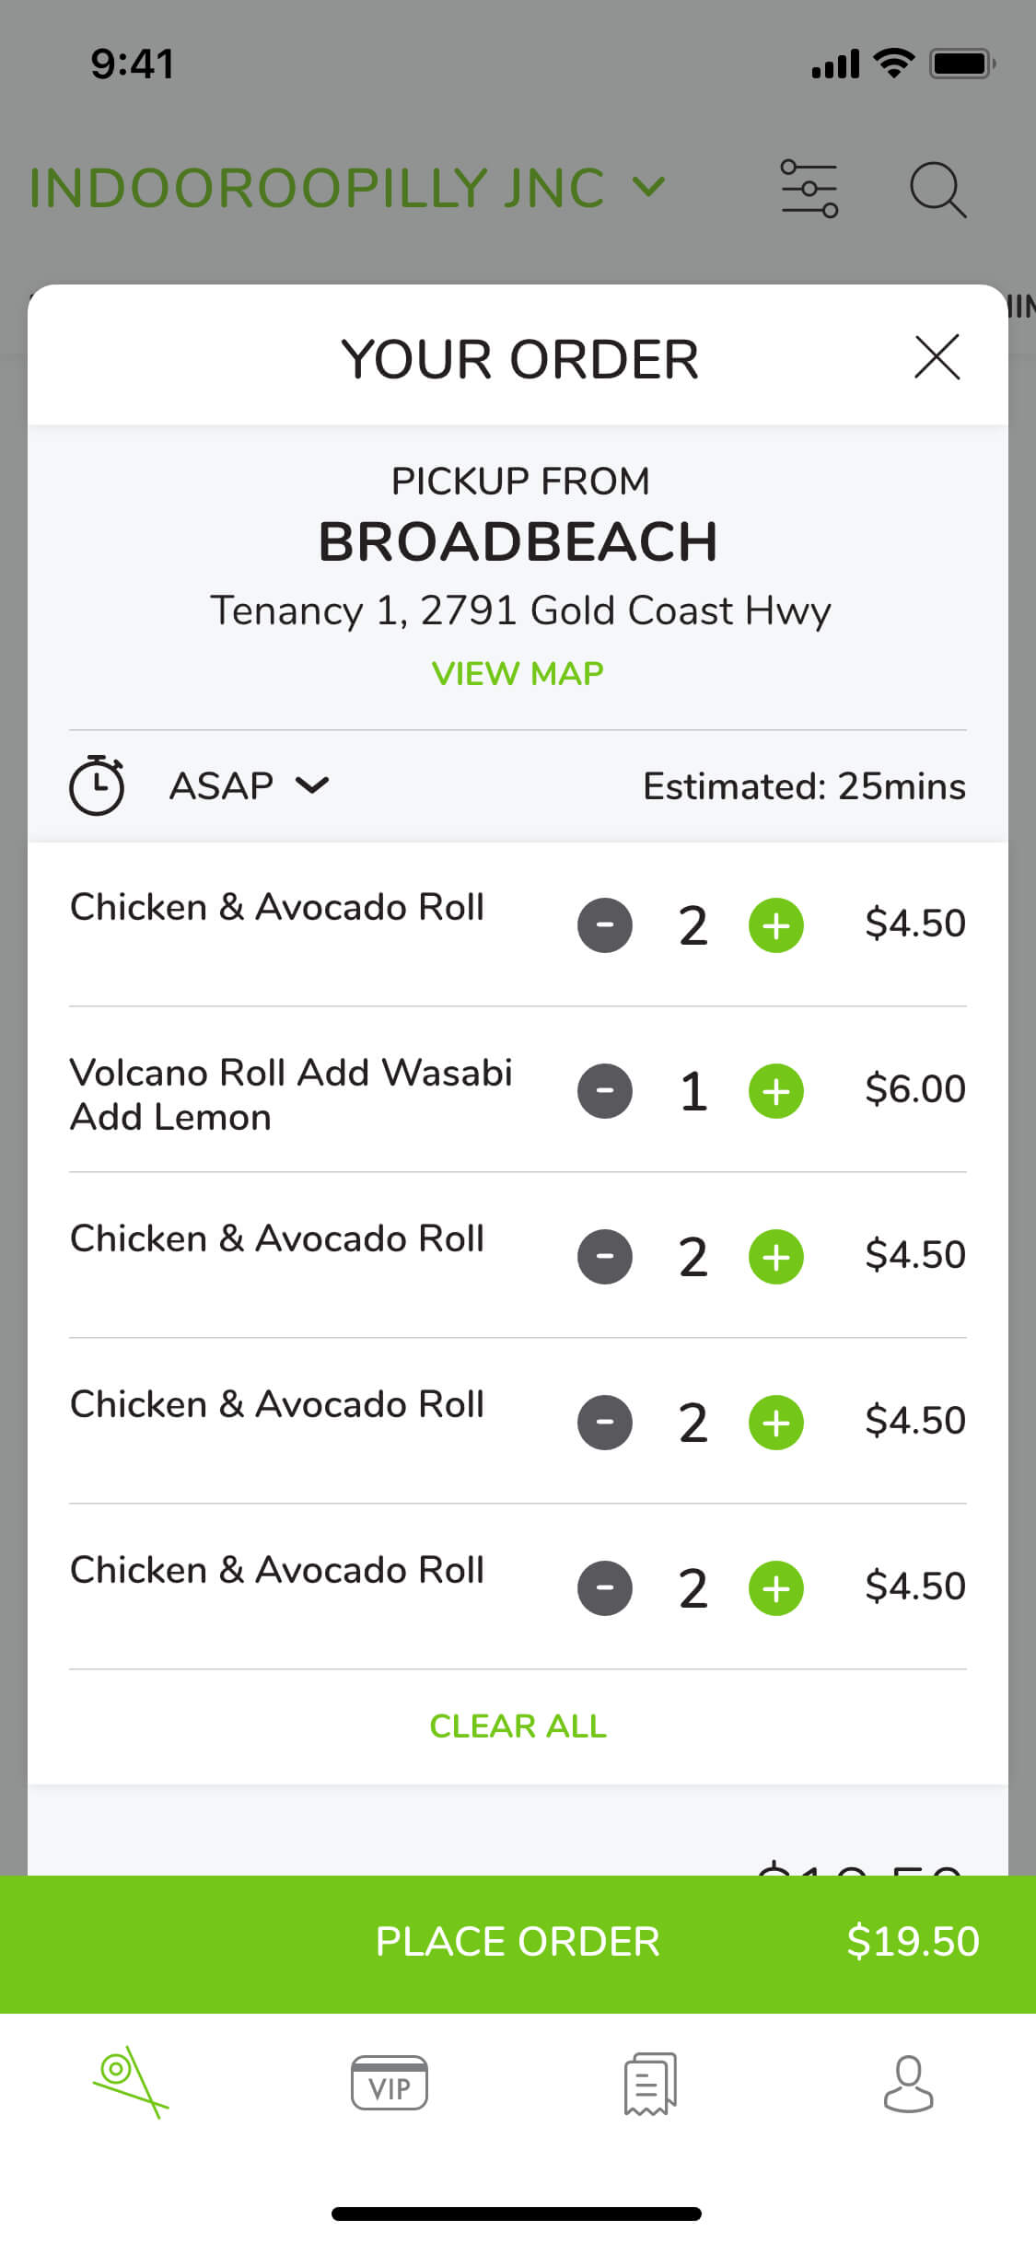Image resolution: width=1036 pixels, height=2243 pixels.
Task: Close the Your Order panel
Action: 937,357
